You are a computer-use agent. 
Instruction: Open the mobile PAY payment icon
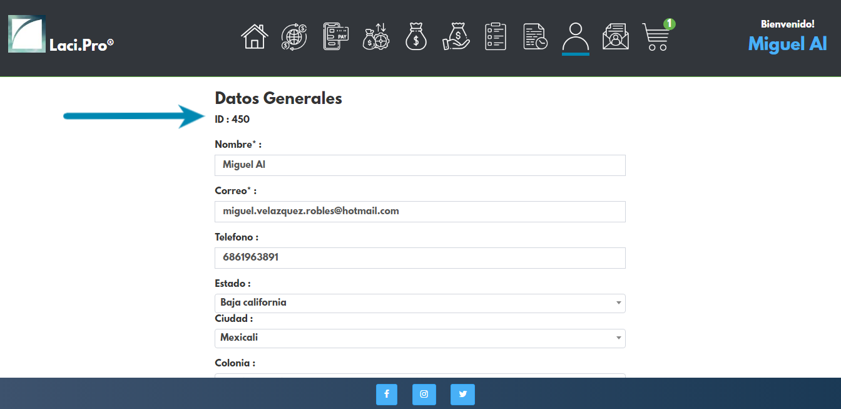click(335, 37)
